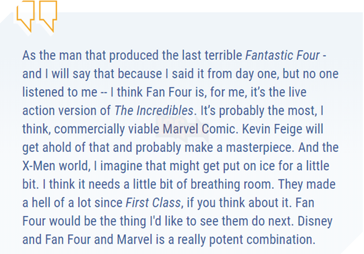Click the words "last terrible"
The width and height of the screenshot is (364, 254).
click(210, 57)
